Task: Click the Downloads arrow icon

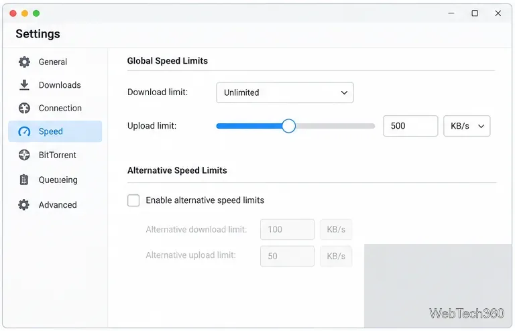Action: pos(24,84)
